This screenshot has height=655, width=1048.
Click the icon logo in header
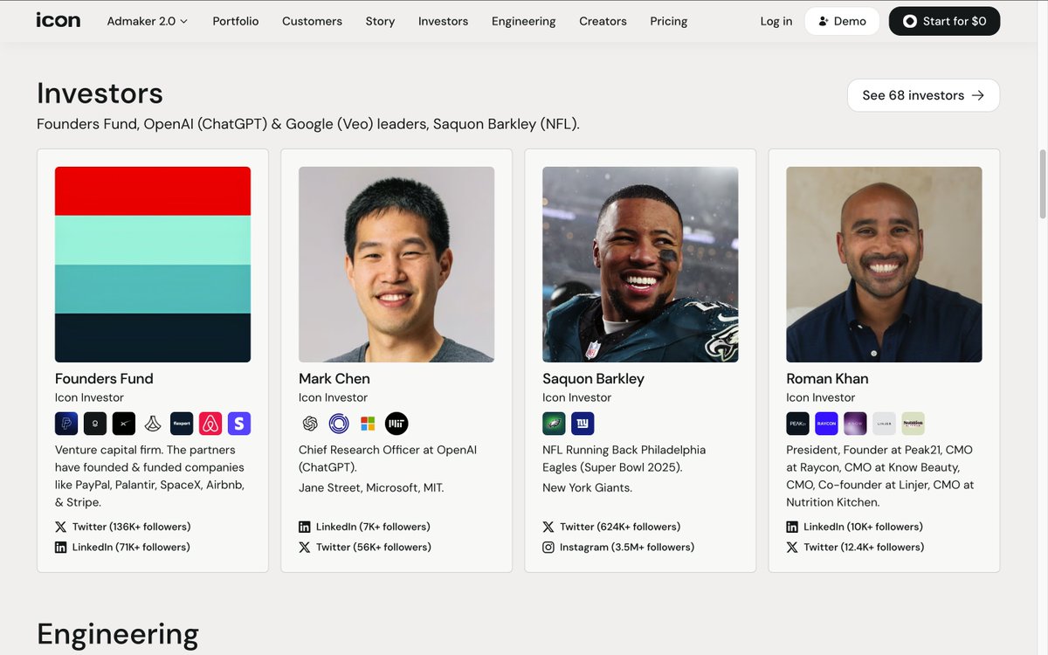(59, 20)
